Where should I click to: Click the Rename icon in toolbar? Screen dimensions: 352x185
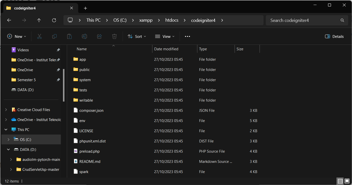[x=84, y=36]
